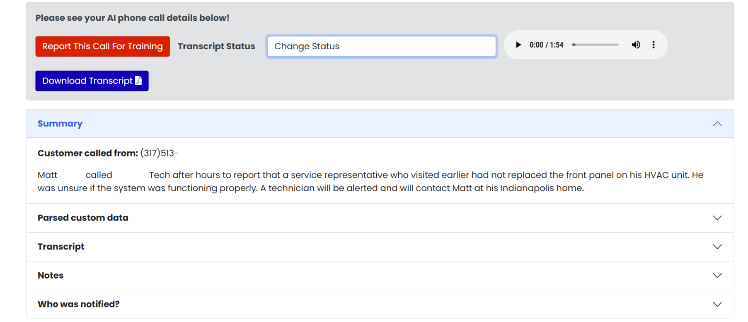Expand Parsed custom data with its chevron

(717, 218)
